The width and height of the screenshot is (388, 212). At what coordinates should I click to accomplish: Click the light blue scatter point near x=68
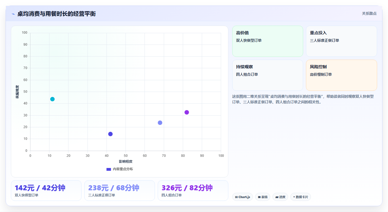(160, 123)
